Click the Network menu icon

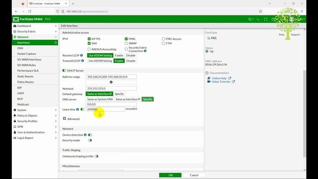(x=15, y=37)
